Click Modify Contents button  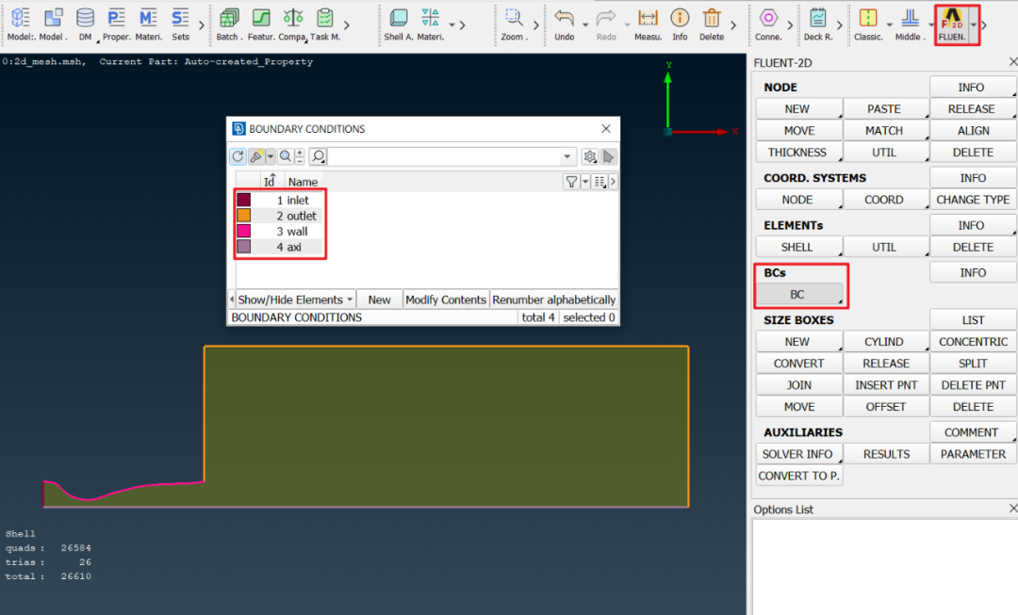445,299
